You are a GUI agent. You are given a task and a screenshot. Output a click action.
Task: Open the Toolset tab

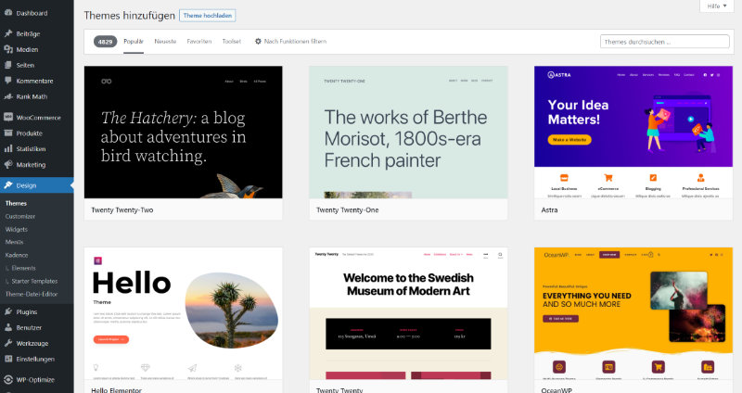click(231, 41)
